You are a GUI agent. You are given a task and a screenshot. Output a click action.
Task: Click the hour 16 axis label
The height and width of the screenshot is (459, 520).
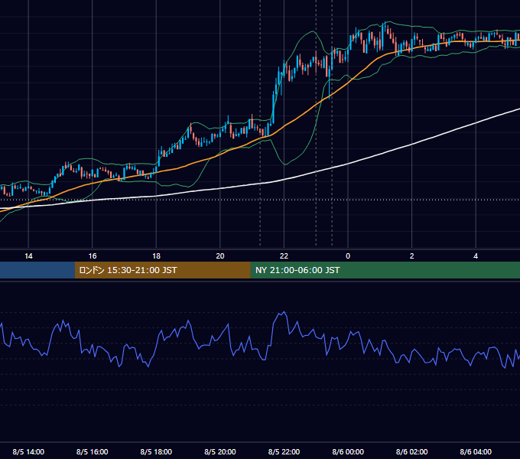(x=93, y=256)
